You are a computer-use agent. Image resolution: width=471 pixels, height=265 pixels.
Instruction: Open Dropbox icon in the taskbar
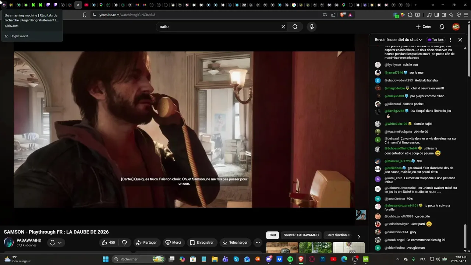(x=279, y=259)
